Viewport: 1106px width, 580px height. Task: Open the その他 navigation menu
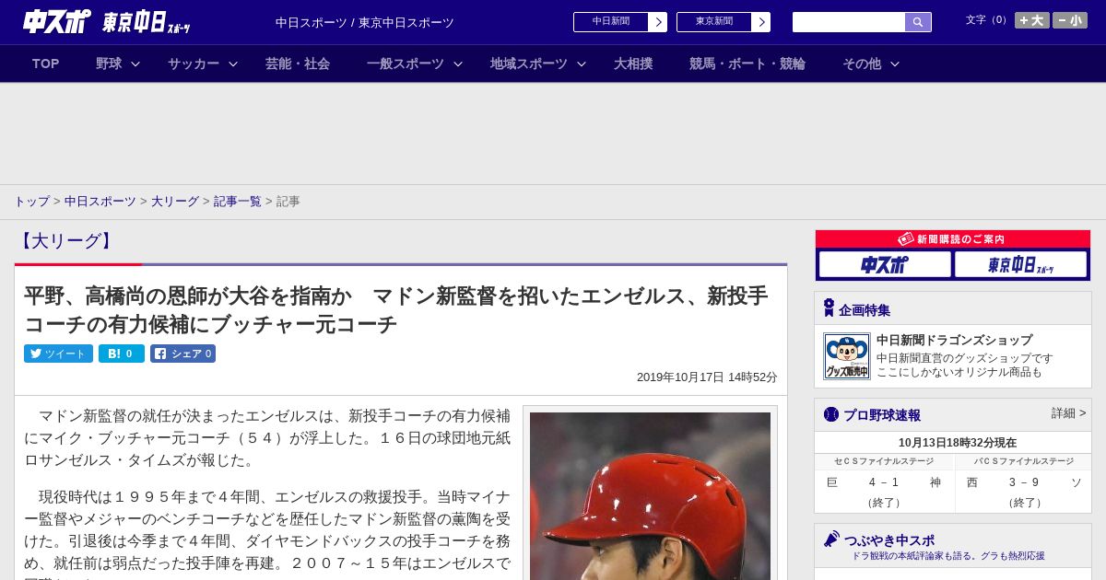pyautogui.click(x=862, y=64)
